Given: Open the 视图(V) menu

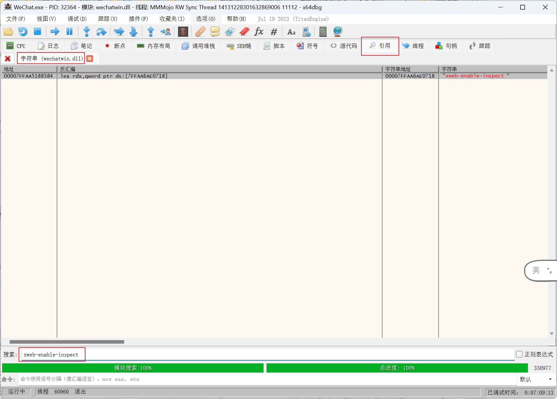Looking at the screenshot, I should pos(46,19).
